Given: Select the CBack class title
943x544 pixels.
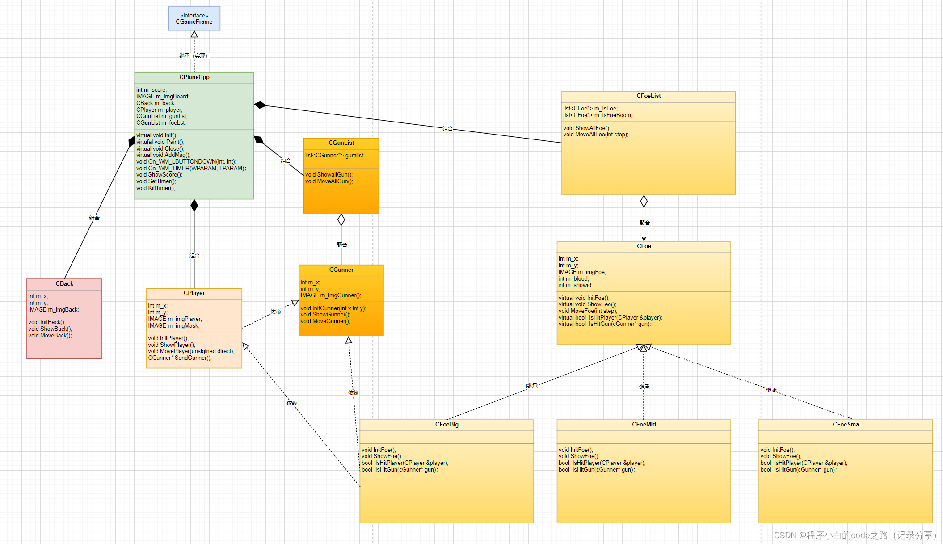Looking at the screenshot, I should (64, 283).
